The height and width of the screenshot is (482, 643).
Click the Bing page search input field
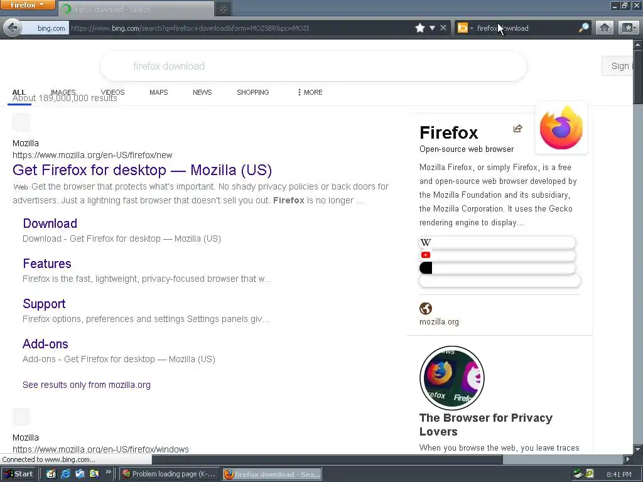(313, 66)
